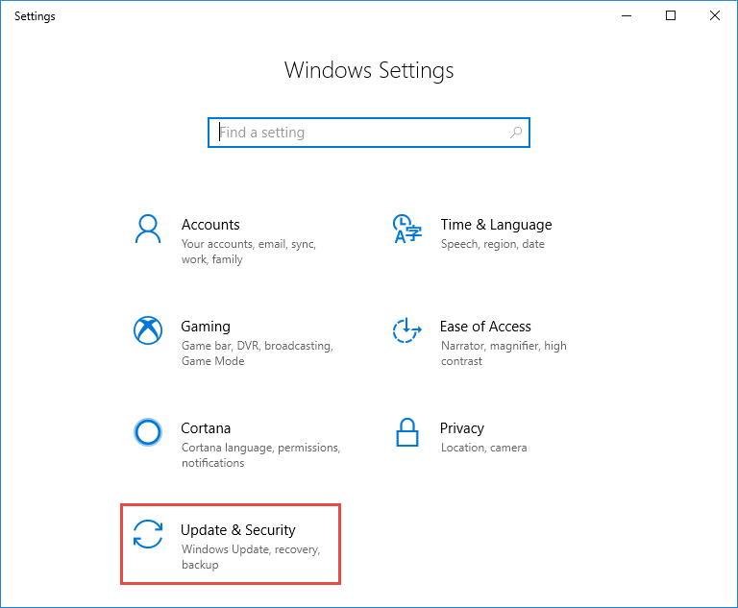Go to Ease of Access settings title
738x608 pixels.
click(485, 327)
